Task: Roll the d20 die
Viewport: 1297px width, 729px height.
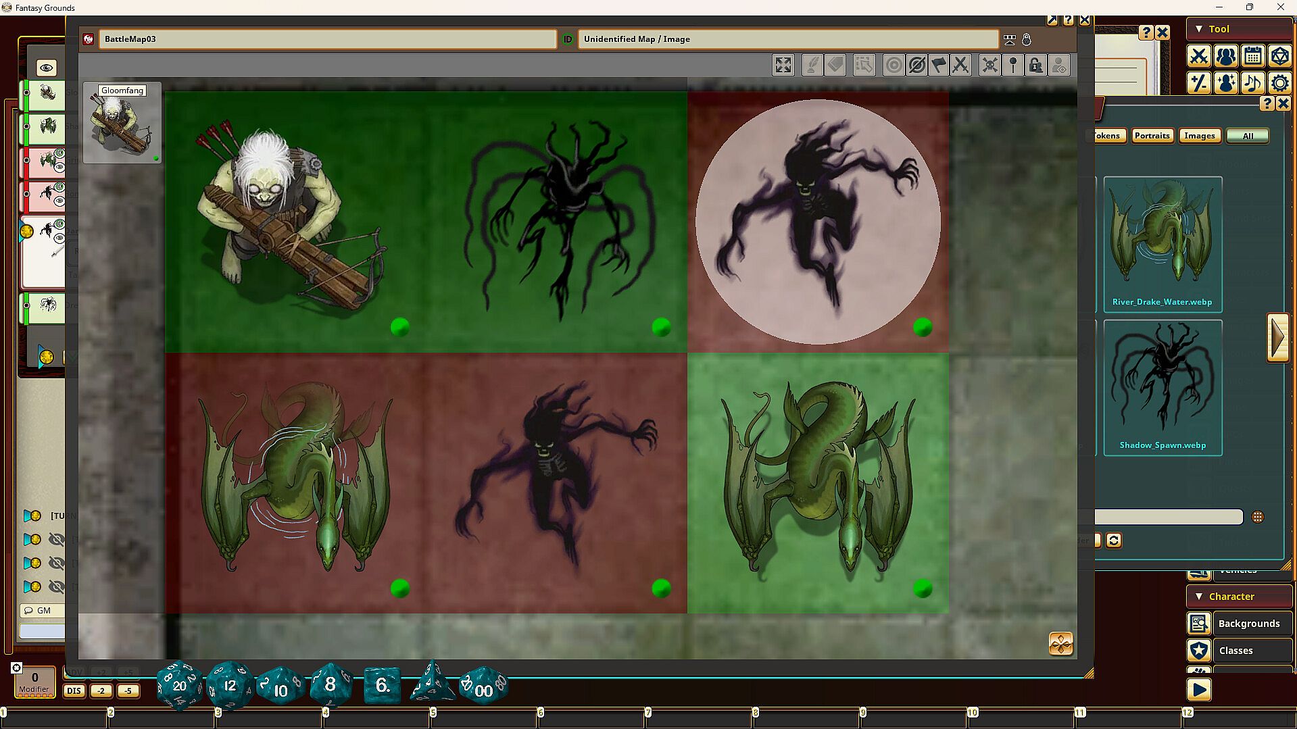Action: pyautogui.click(x=179, y=686)
